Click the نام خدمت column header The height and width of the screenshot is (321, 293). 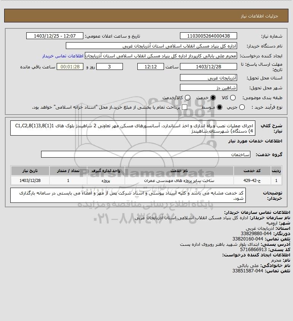179,171
